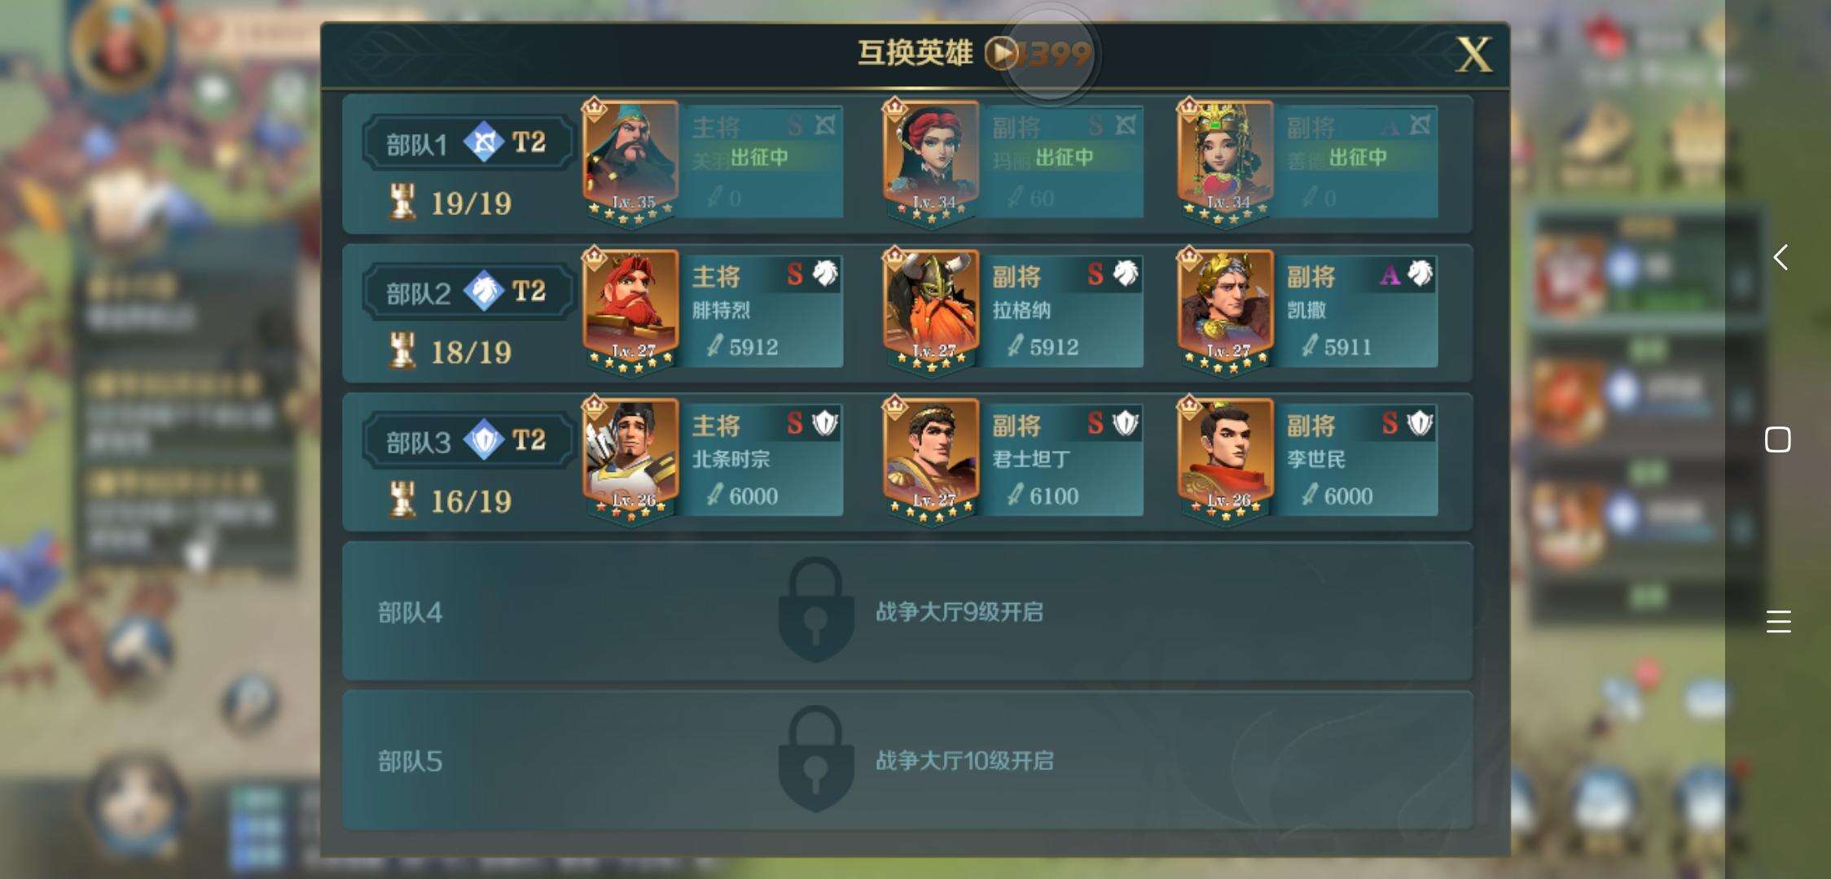This screenshot has width=1831, height=879.
Task: Click trophy icon beside 18/19
Action: coord(402,351)
